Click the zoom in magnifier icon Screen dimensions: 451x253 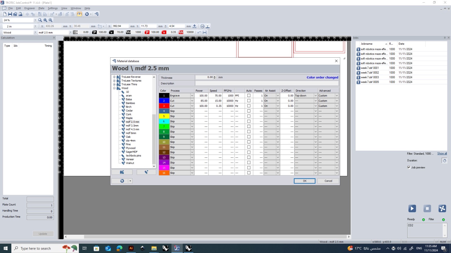click(x=45, y=20)
